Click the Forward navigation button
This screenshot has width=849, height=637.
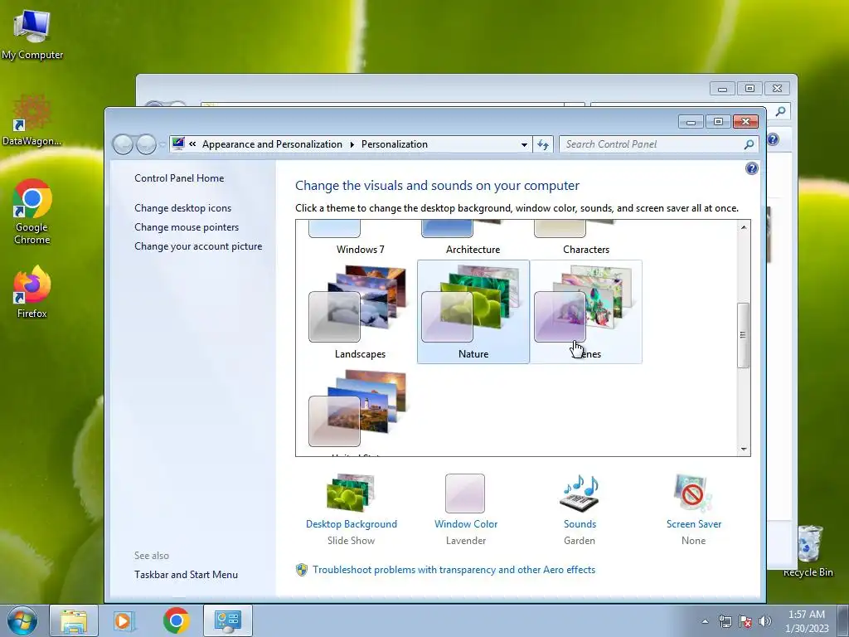coord(146,144)
